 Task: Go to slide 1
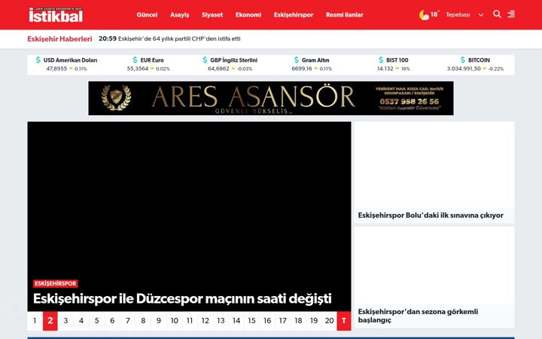tap(35, 321)
